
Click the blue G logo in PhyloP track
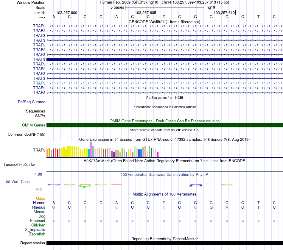coord(196,185)
